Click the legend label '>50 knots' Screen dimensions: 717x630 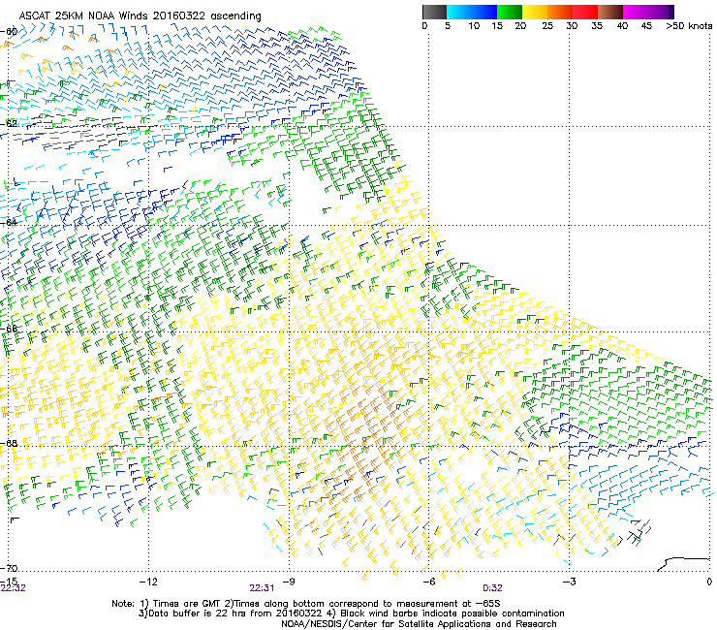coord(689,25)
